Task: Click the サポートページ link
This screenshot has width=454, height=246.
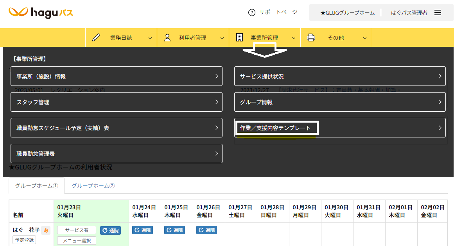Action: pyautogui.click(x=278, y=12)
